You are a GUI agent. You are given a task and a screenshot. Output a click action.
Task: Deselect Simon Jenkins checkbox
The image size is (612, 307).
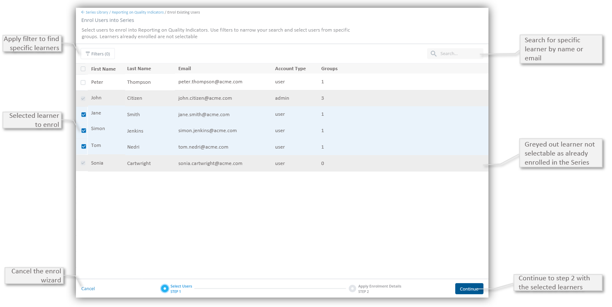(x=84, y=131)
